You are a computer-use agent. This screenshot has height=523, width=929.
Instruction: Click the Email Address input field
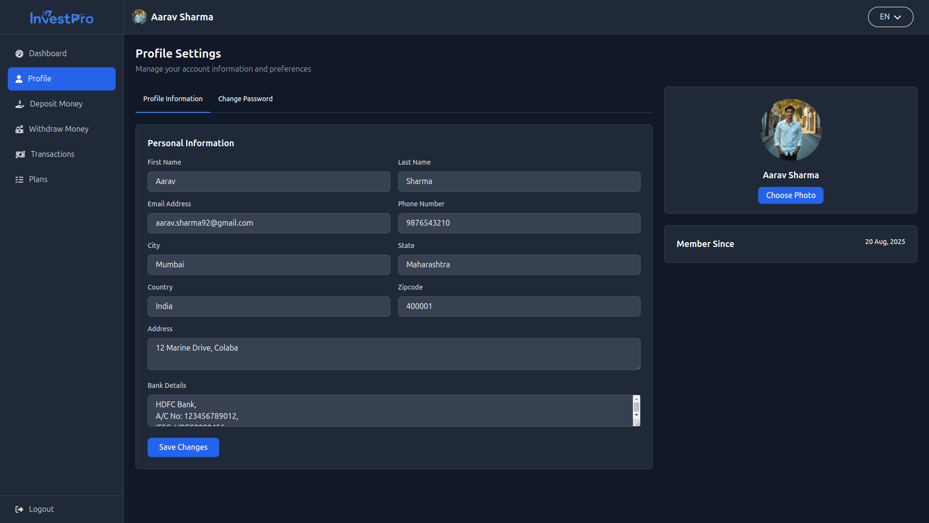269,223
